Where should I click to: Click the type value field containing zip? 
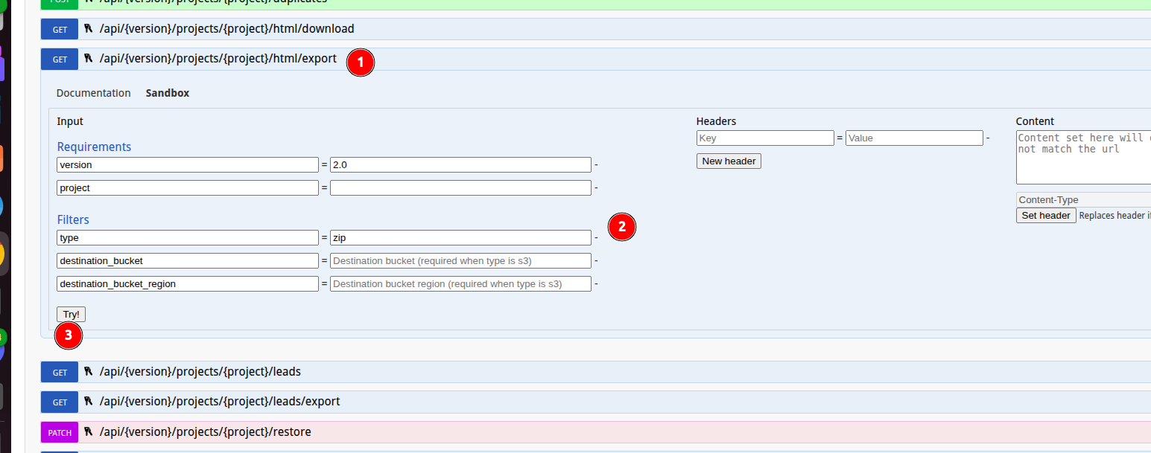coord(460,238)
